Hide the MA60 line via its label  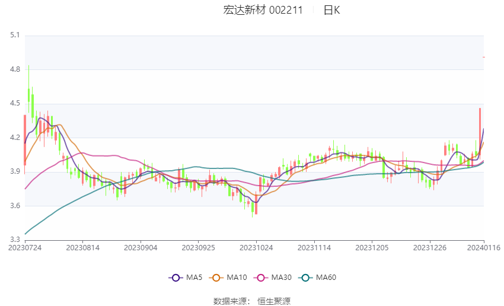(326, 278)
